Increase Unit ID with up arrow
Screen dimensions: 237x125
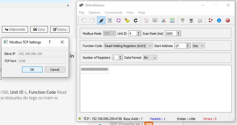tap(139, 32)
